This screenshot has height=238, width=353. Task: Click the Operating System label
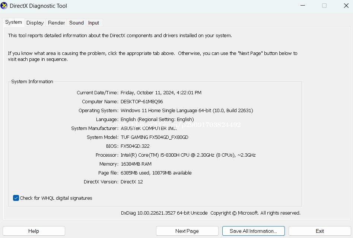[x=98, y=111]
